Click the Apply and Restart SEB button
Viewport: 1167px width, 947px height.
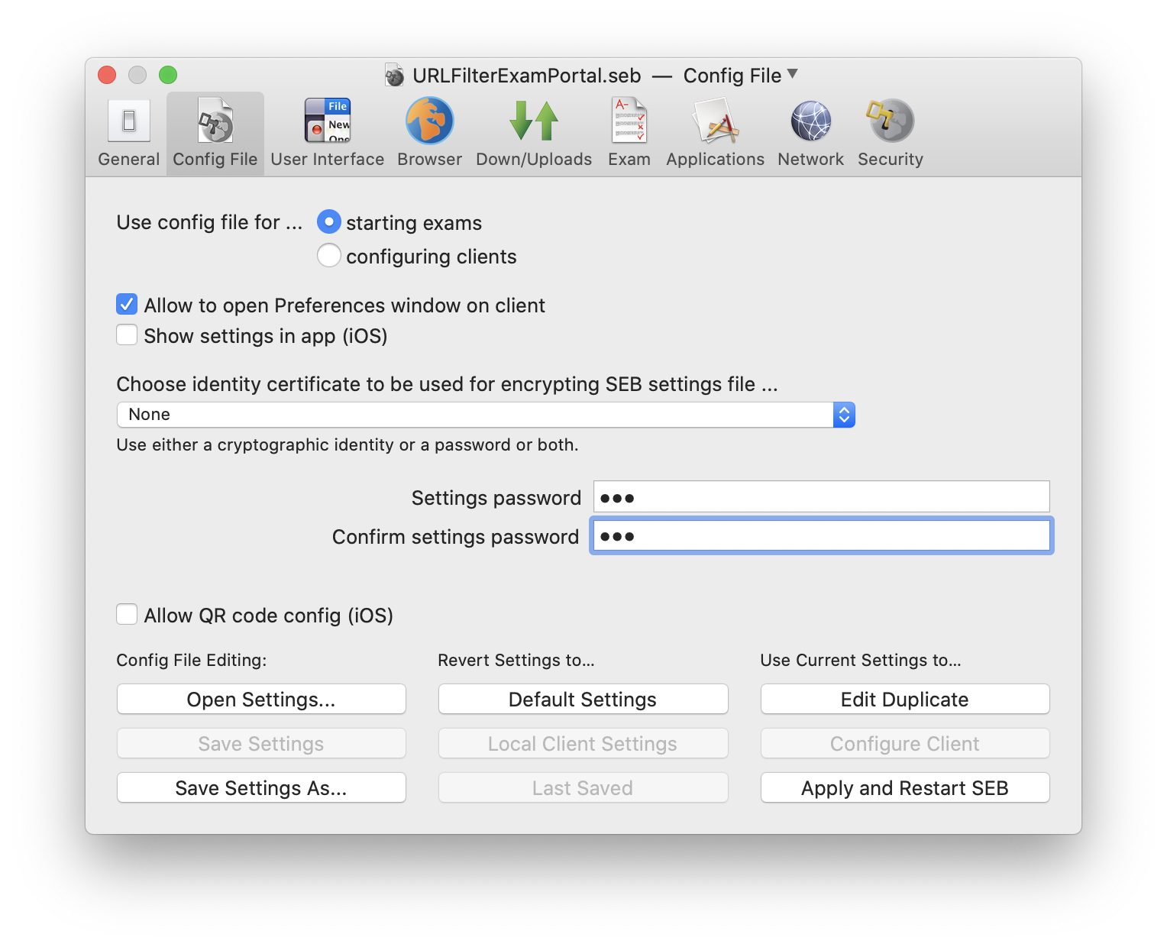click(905, 787)
